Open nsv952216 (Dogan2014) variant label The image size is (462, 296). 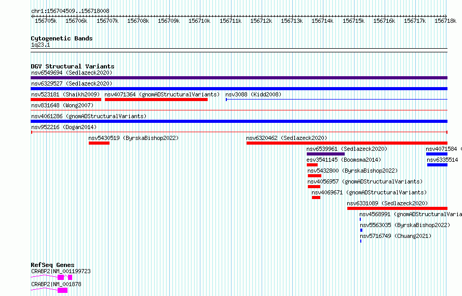64,127
